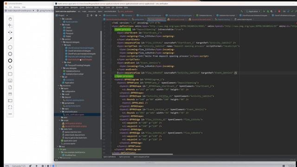The width and height of the screenshot is (297, 167).
Task: Open the View menu in IDE
Action: point(67,7)
